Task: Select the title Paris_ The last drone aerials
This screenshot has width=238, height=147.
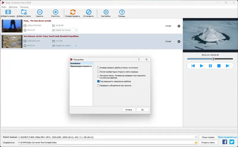Action: pos(37,21)
